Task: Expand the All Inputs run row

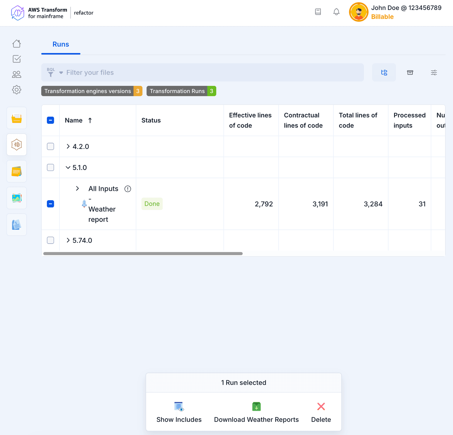Action: (x=77, y=188)
